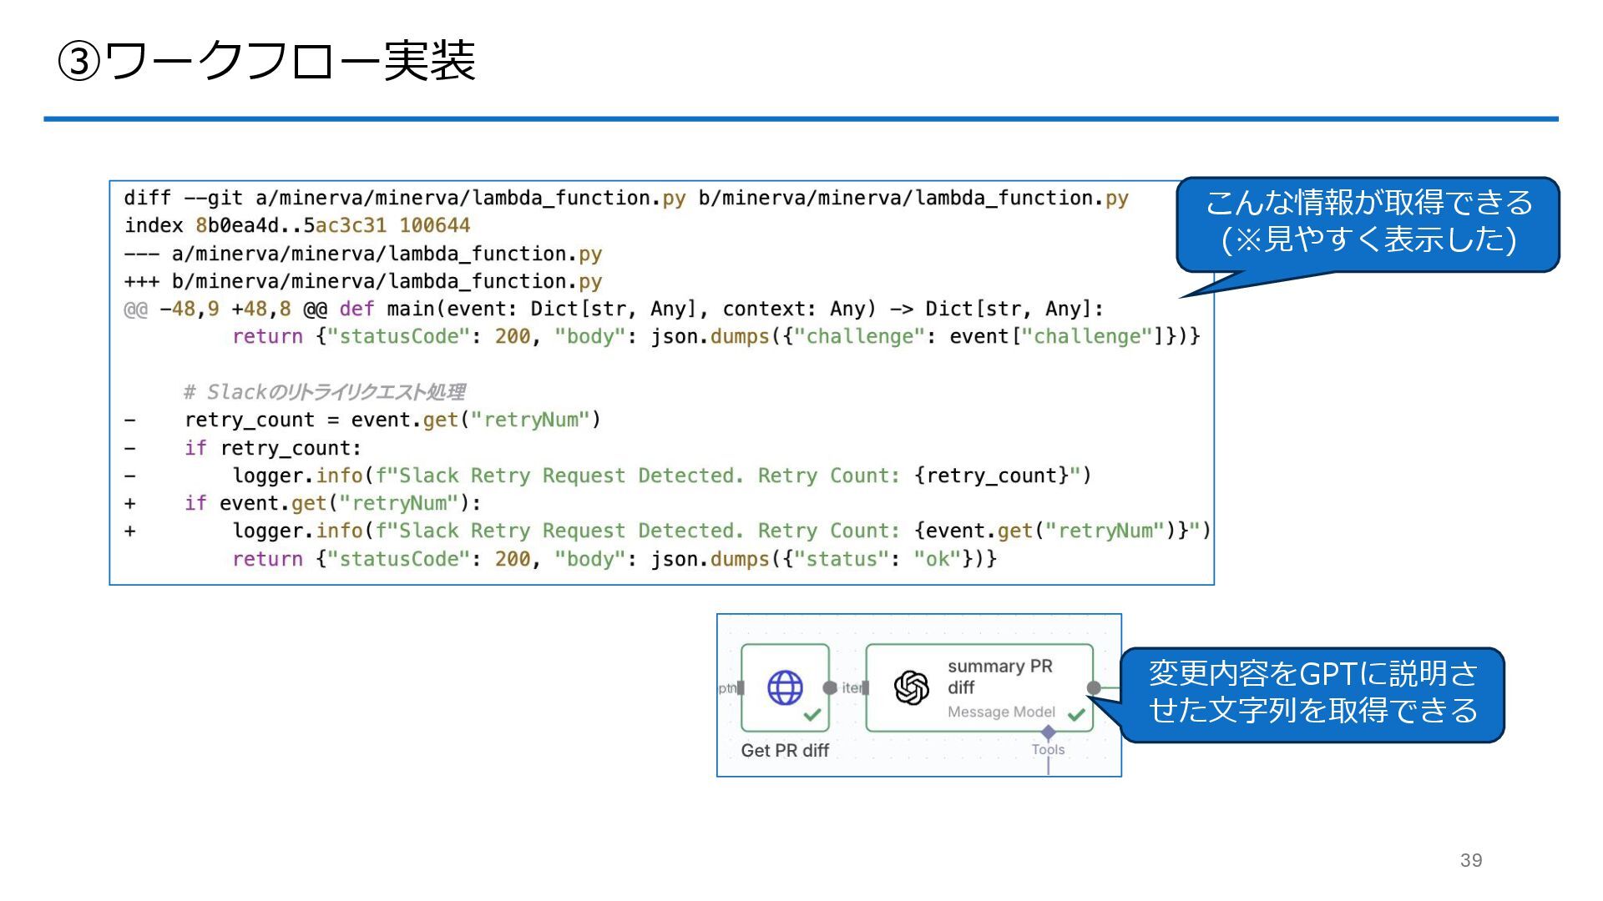
Task: Select the 'Get PR diff' node label
Action: [785, 751]
